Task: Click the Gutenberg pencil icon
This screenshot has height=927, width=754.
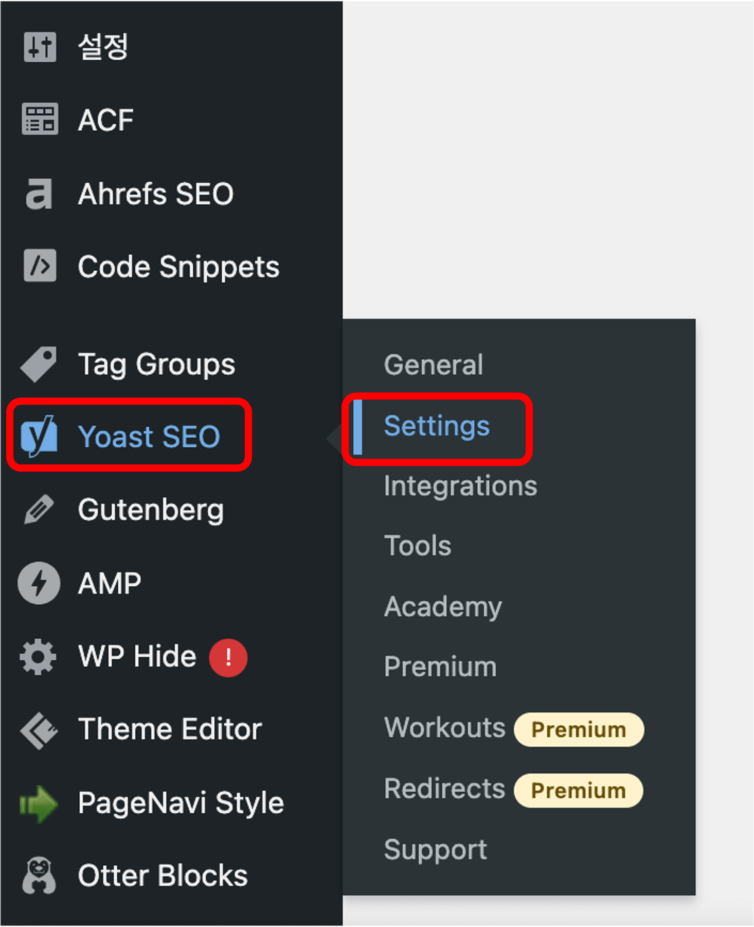Action: 39,510
